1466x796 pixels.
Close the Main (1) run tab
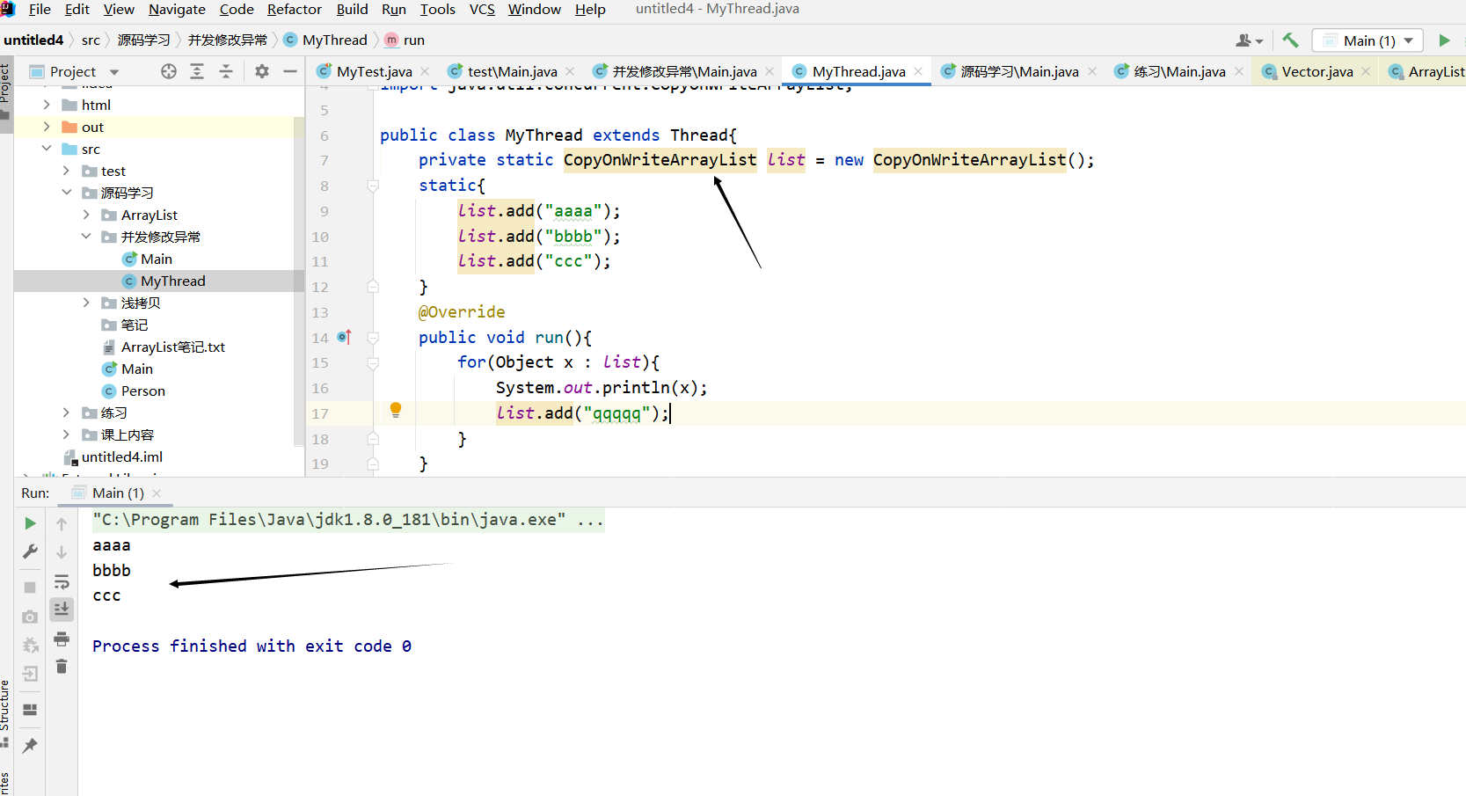pyautogui.click(x=157, y=493)
